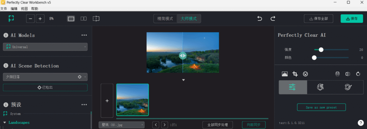
Task: Zoom in with the plus button
Action: (x=40, y=19)
